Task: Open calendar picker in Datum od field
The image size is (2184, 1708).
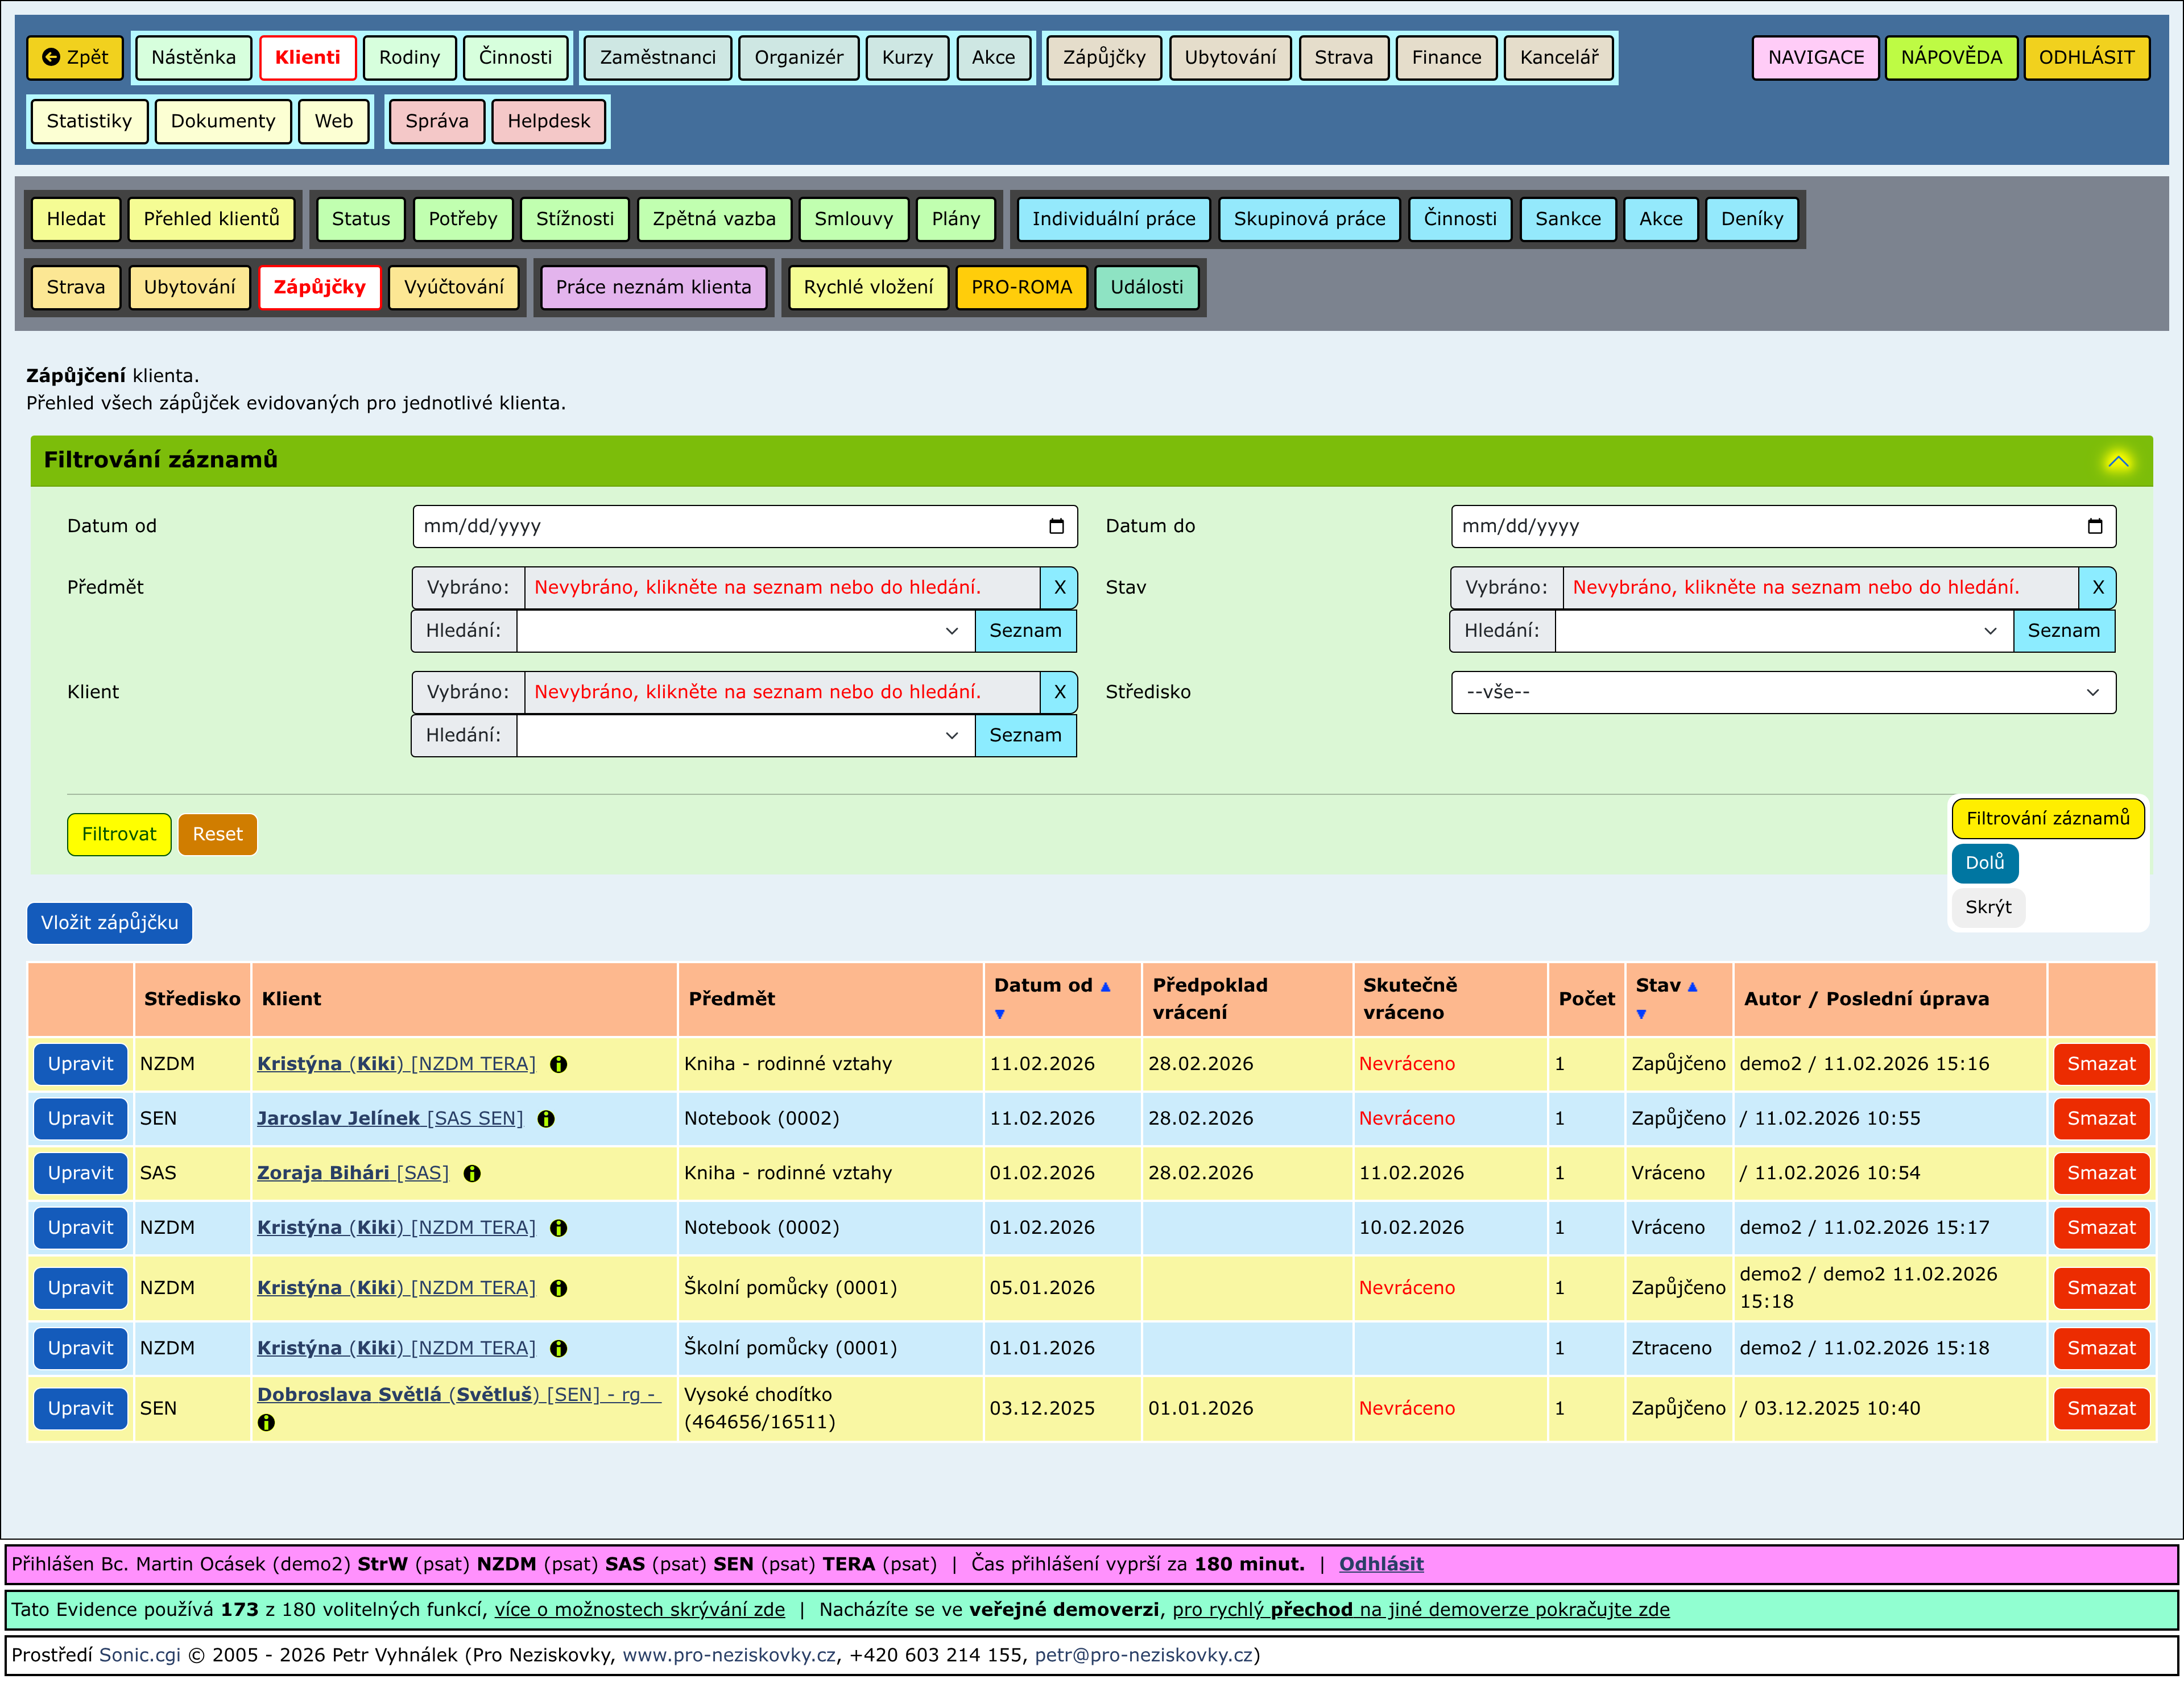Action: (1056, 526)
